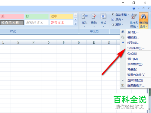Viewport: 151px width, 113px height.
Task: Select 数据有效性(V) in the menu
Action: coord(135,75)
